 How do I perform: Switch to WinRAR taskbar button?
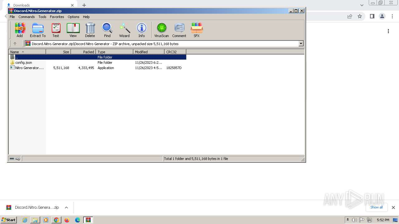point(88,220)
